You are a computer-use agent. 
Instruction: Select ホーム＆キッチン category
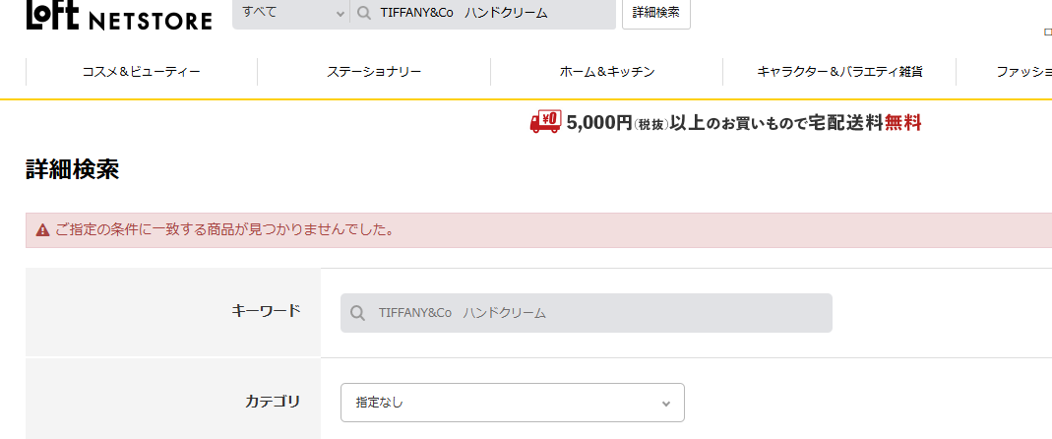[606, 72]
